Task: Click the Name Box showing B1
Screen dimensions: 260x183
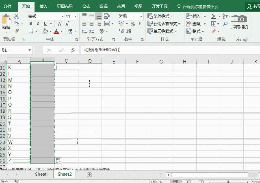Action: (x=16, y=50)
